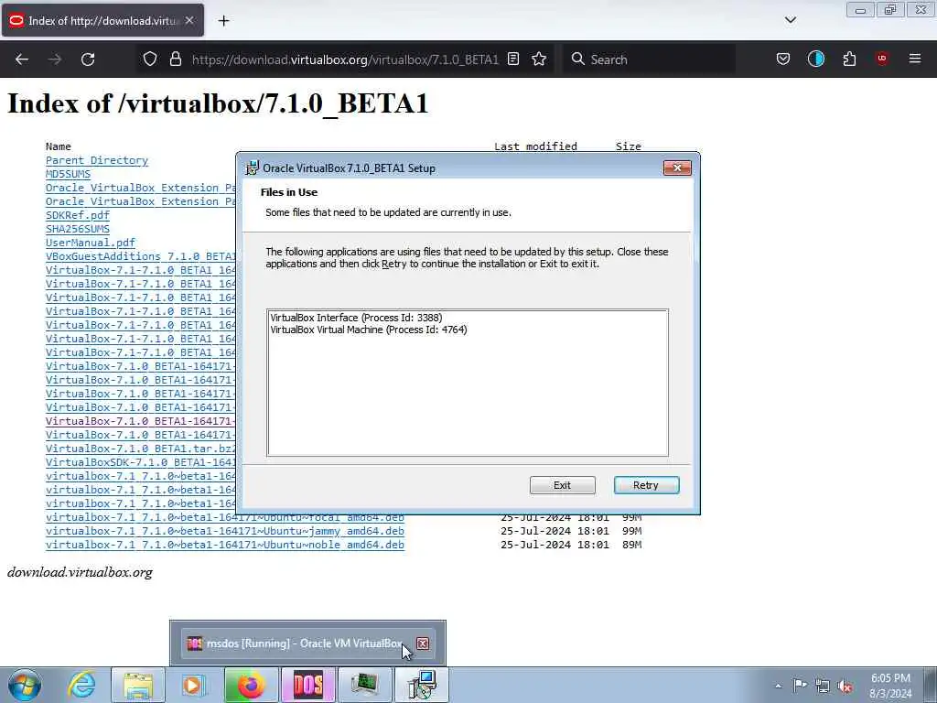The width and height of the screenshot is (937, 703).
Task: Open the Ubuntu~noble_amd64.deb link
Action: pos(225,545)
